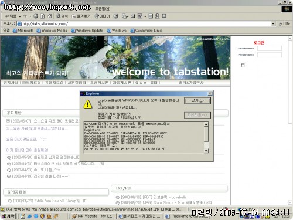Open Forward button history dropdown arrow
The width and height of the screenshot is (293, 220).
[x=30, y=16]
